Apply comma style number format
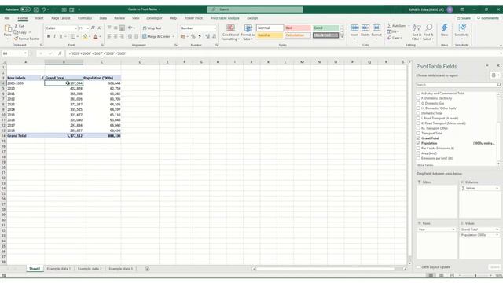503x283 pixels. [200, 37]
